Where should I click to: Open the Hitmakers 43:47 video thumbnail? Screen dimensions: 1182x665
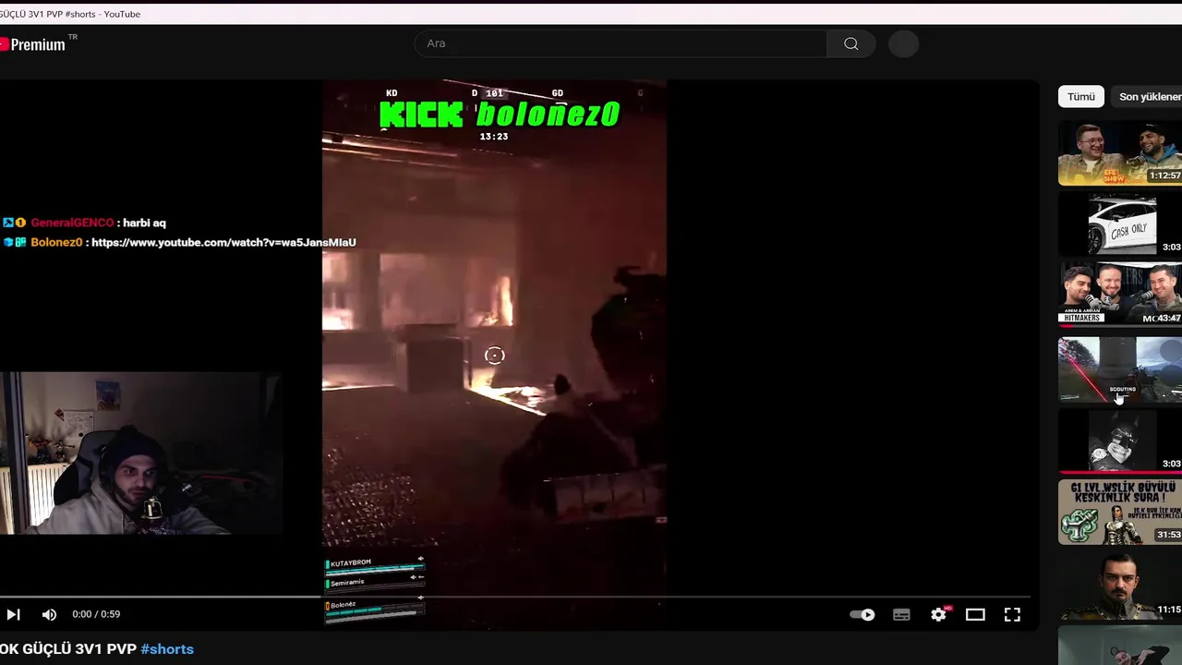click(1120, 293)
